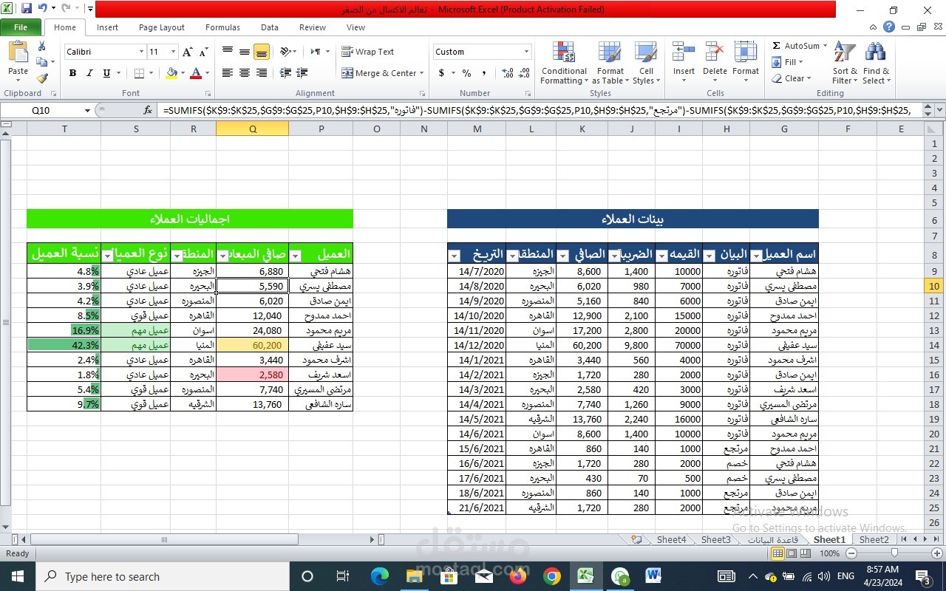946x591 pixels.
Task: Open Cell Styles gallery
Action: click(646, 62)
